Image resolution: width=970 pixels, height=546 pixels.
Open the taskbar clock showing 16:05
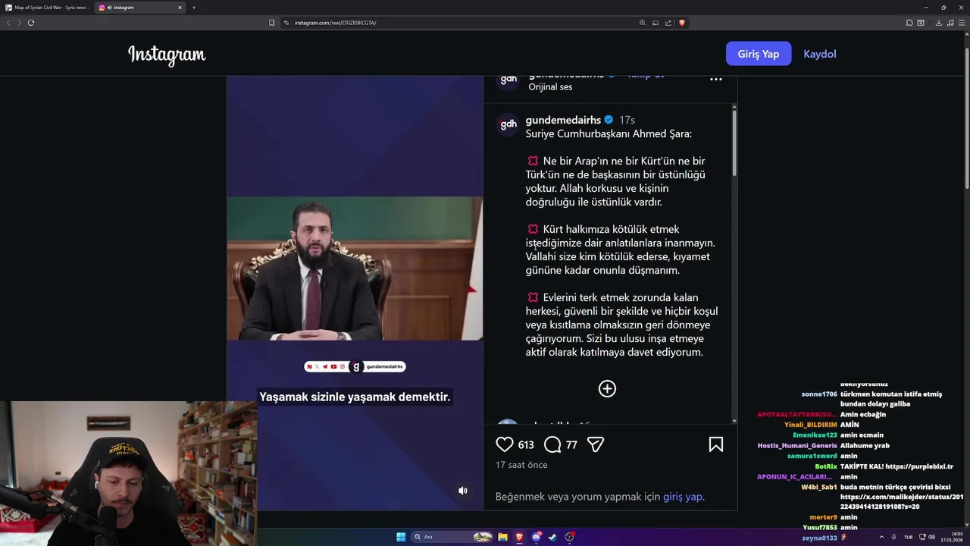952,537
